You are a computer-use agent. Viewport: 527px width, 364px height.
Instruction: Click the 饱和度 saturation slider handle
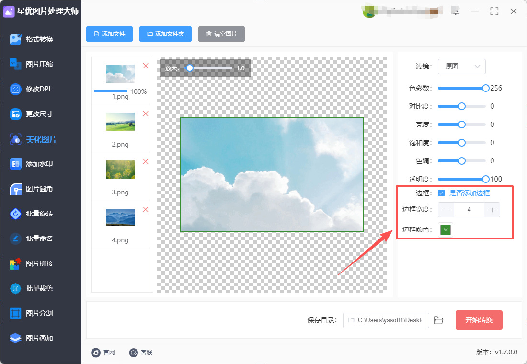pos(462,143)
